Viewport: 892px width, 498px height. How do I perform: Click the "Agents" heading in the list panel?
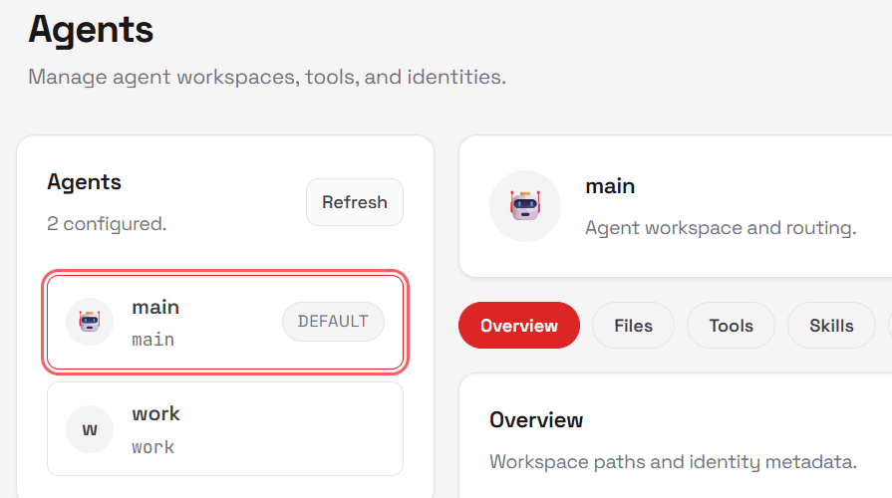pyautogui.click(x=84, y=182)
